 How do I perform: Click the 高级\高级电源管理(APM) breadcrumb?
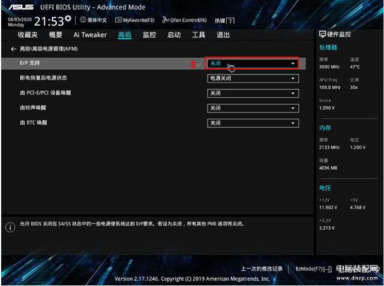pos(49,49)
